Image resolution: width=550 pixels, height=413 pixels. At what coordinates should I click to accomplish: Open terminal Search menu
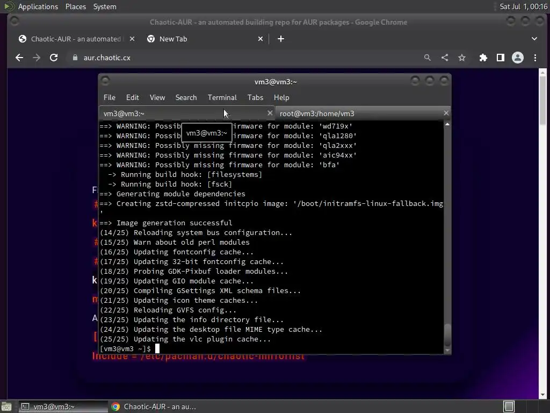point(186,97)
